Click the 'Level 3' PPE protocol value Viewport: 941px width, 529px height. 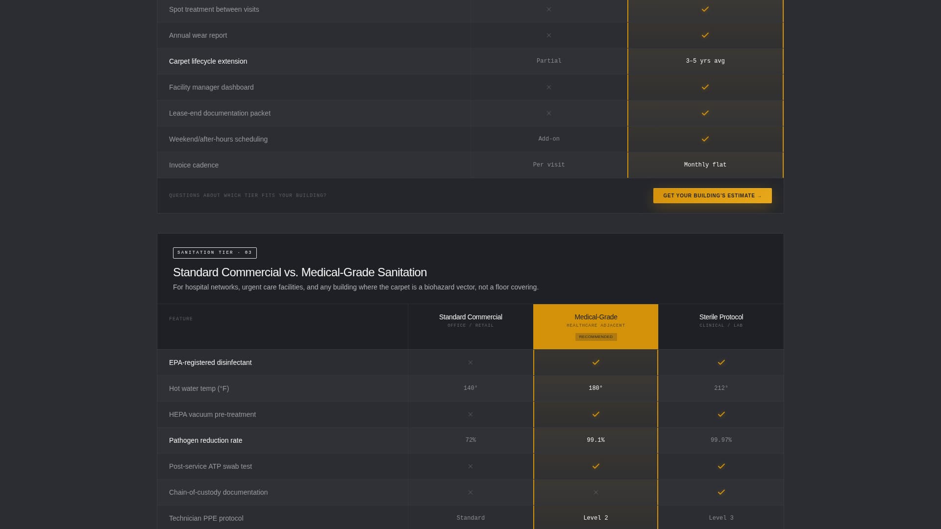[721, 518]
